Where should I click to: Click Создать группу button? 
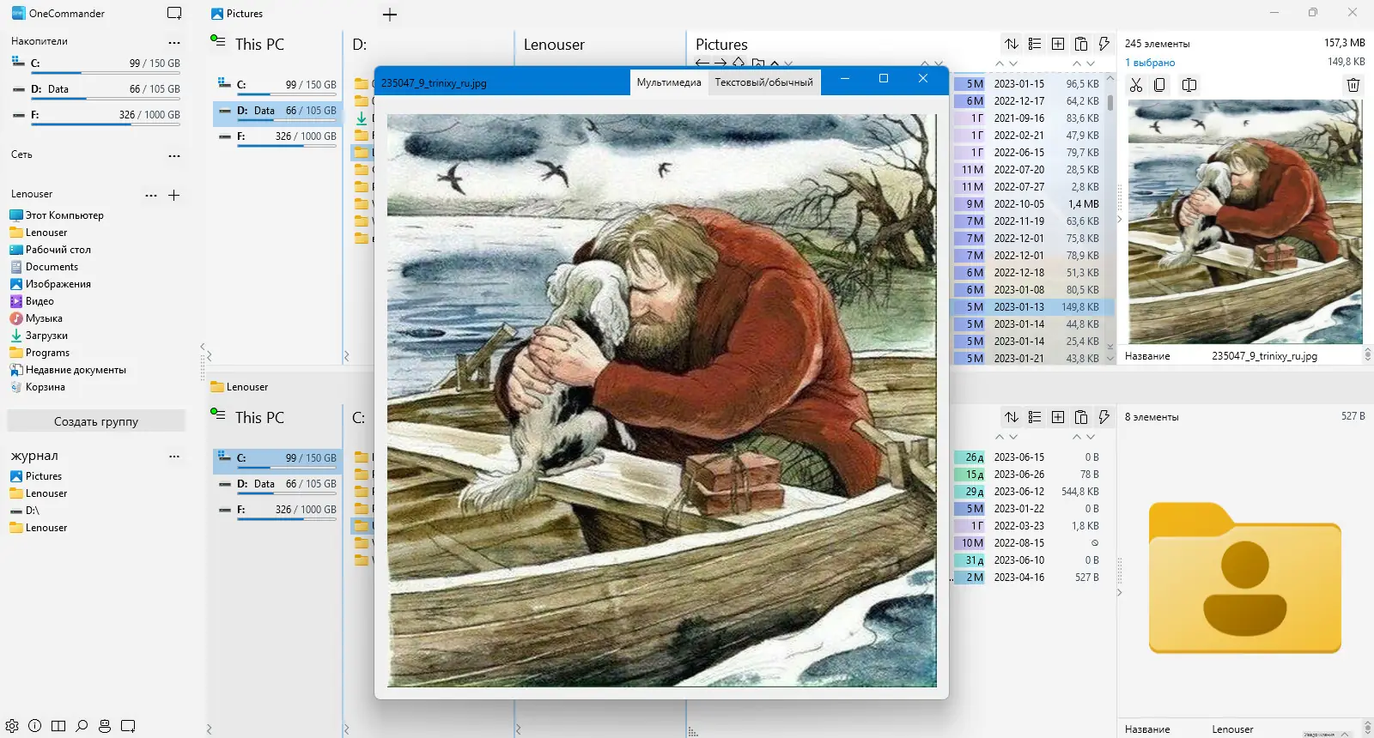96,421
